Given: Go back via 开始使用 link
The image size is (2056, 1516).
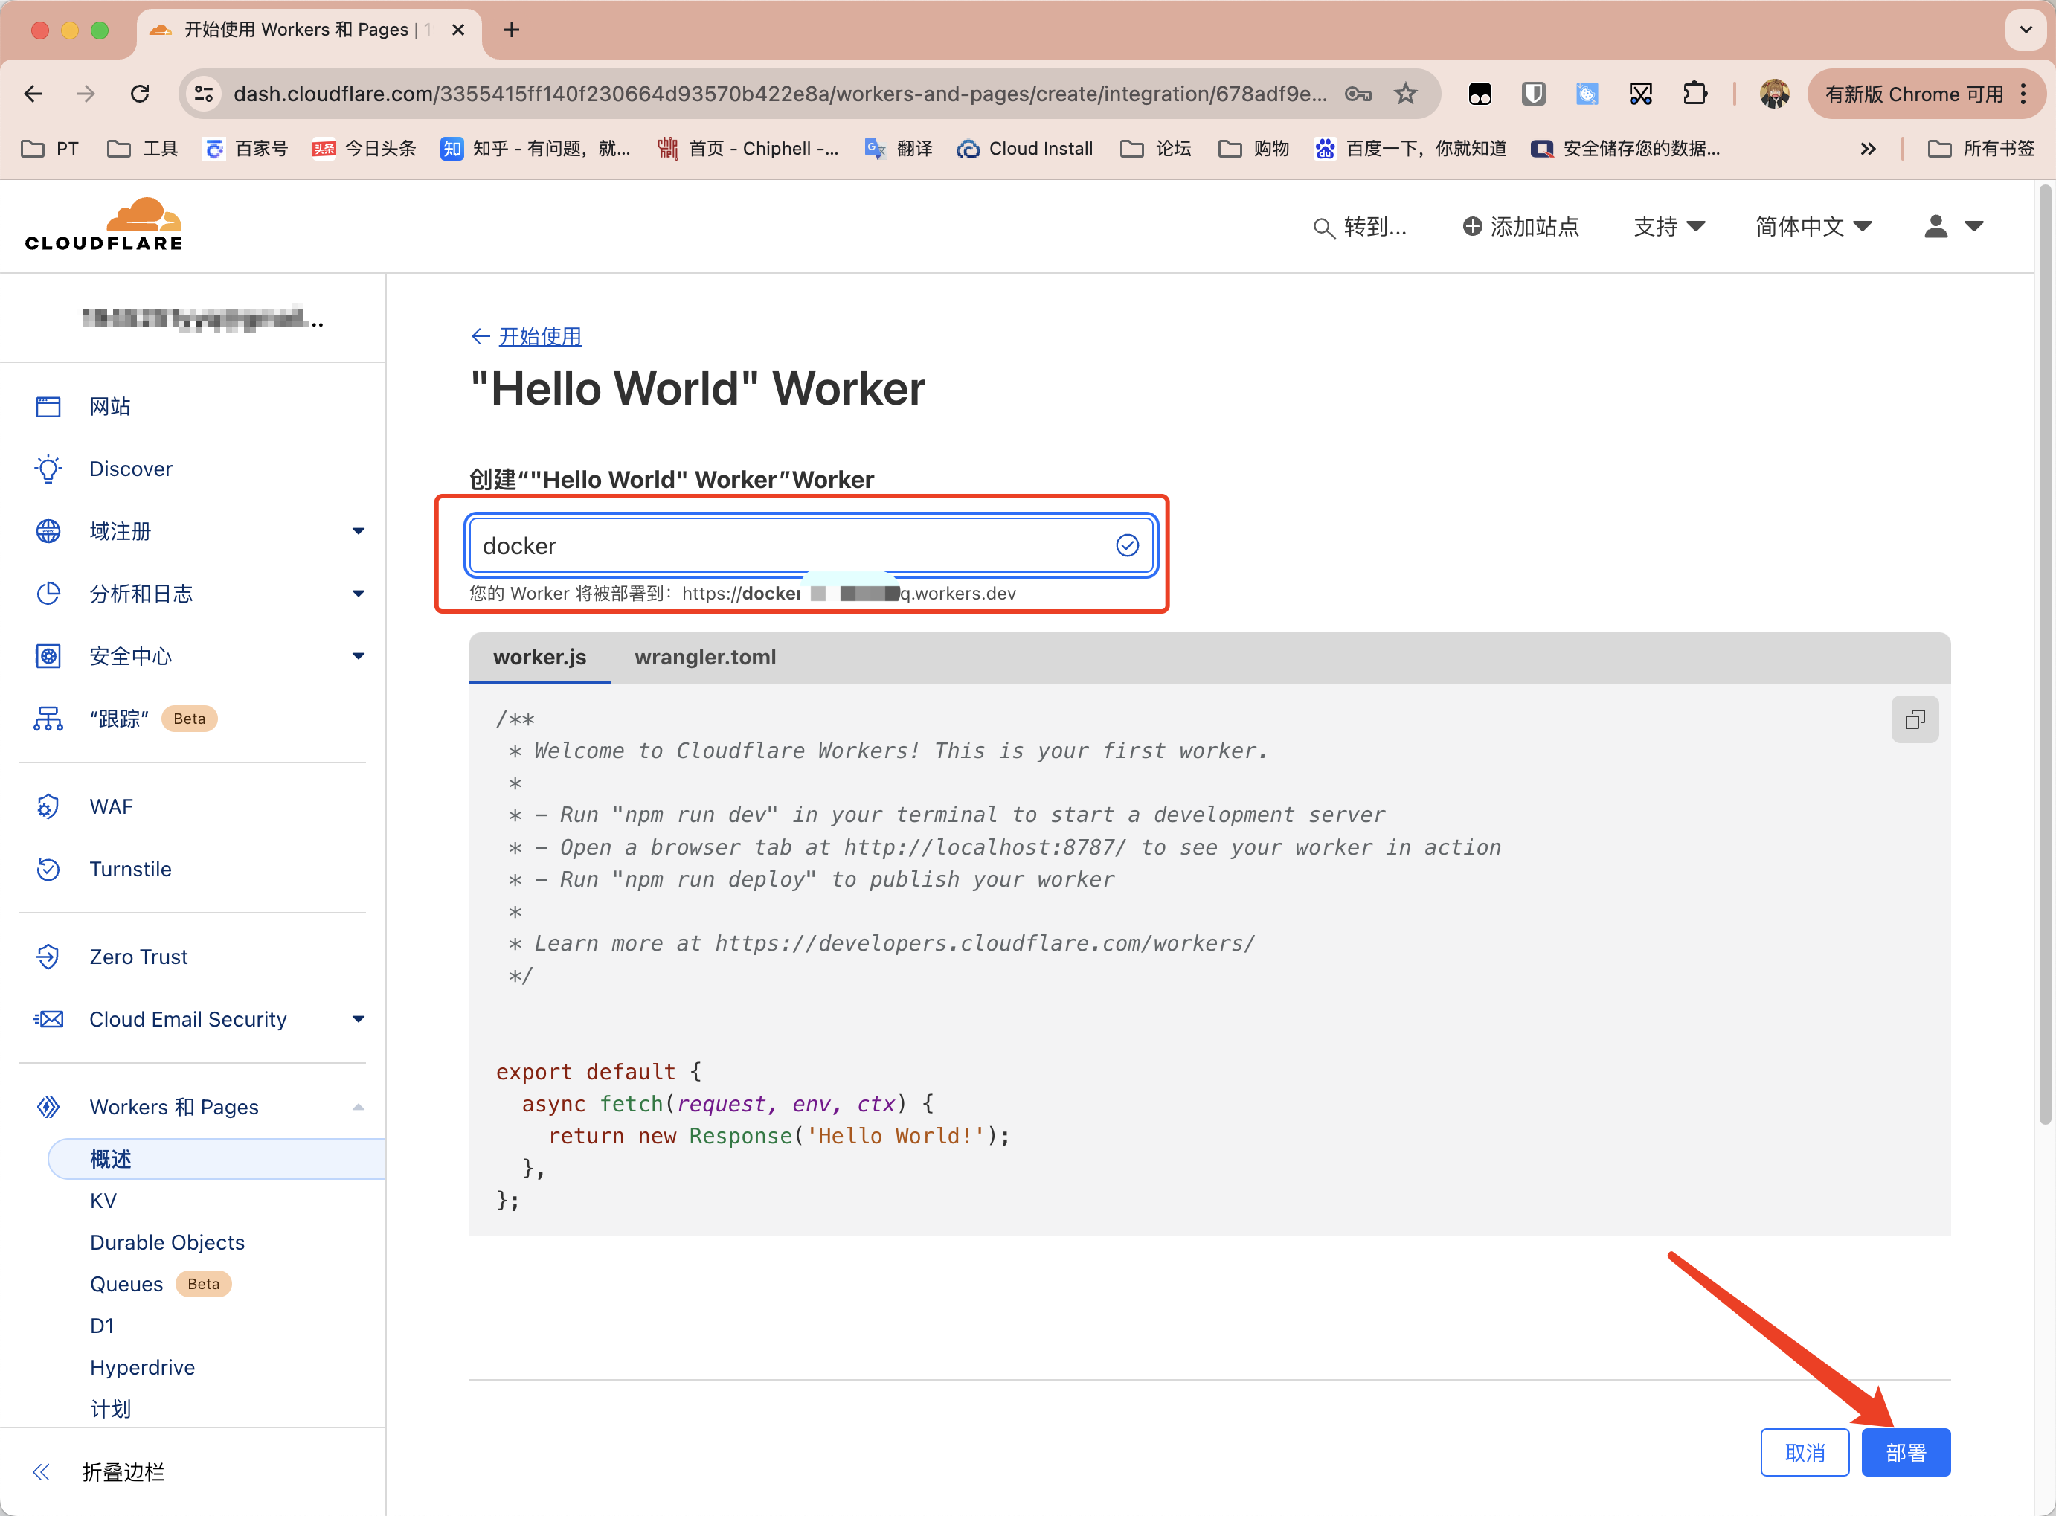Looking at the screenshot, I should (x=539, y=336).
